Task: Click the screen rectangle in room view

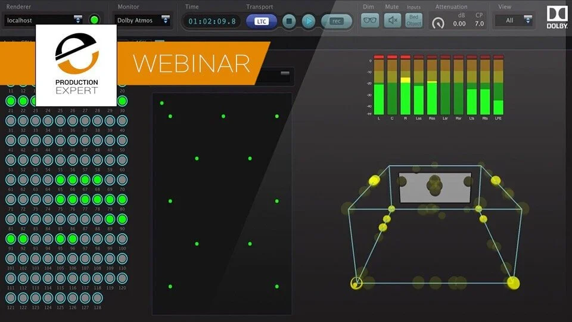Action: point(435,188)
